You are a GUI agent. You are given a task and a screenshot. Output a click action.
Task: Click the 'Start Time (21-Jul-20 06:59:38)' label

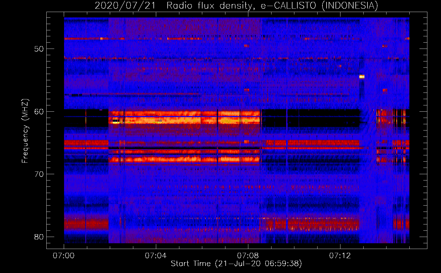coord(236,264)
